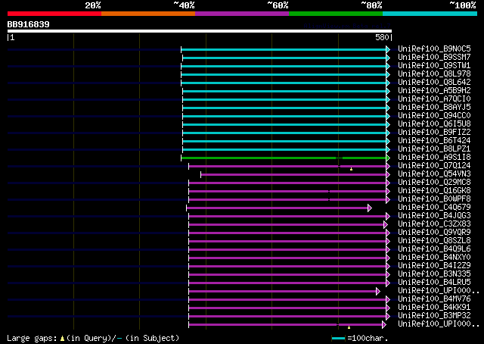
Task: Select the UniRef100_B3MP32 subject name
Action: point(434,316)
